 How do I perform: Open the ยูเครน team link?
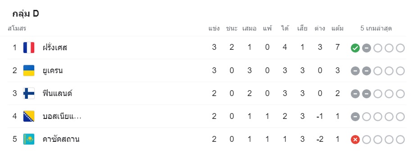53,70
